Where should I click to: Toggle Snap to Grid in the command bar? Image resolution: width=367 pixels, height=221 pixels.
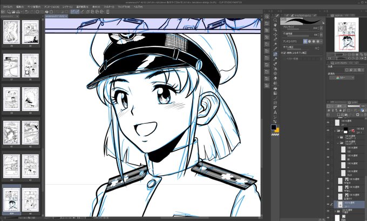click(x=82, y=12)
